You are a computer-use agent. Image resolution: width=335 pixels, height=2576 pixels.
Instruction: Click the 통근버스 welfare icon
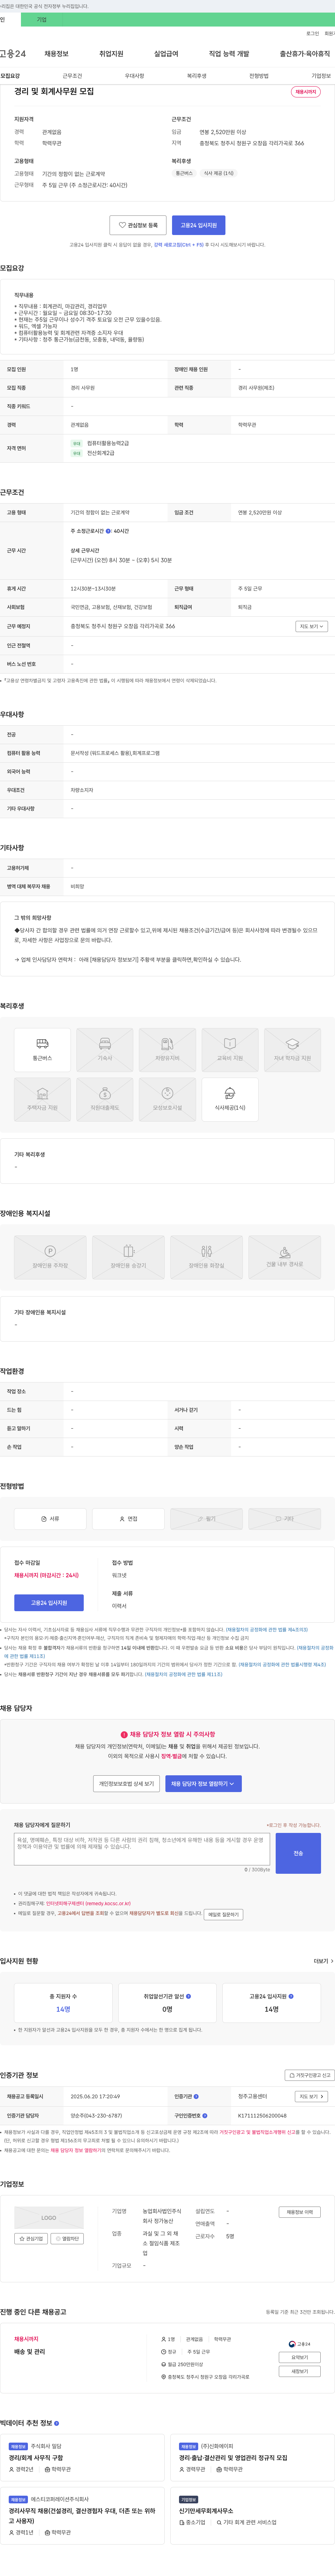coord(42,1050)
